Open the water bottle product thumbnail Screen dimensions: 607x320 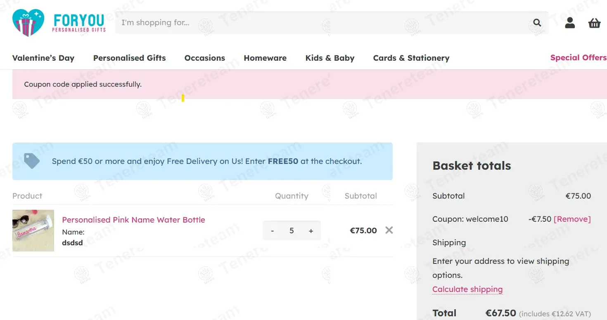[33, 231]
